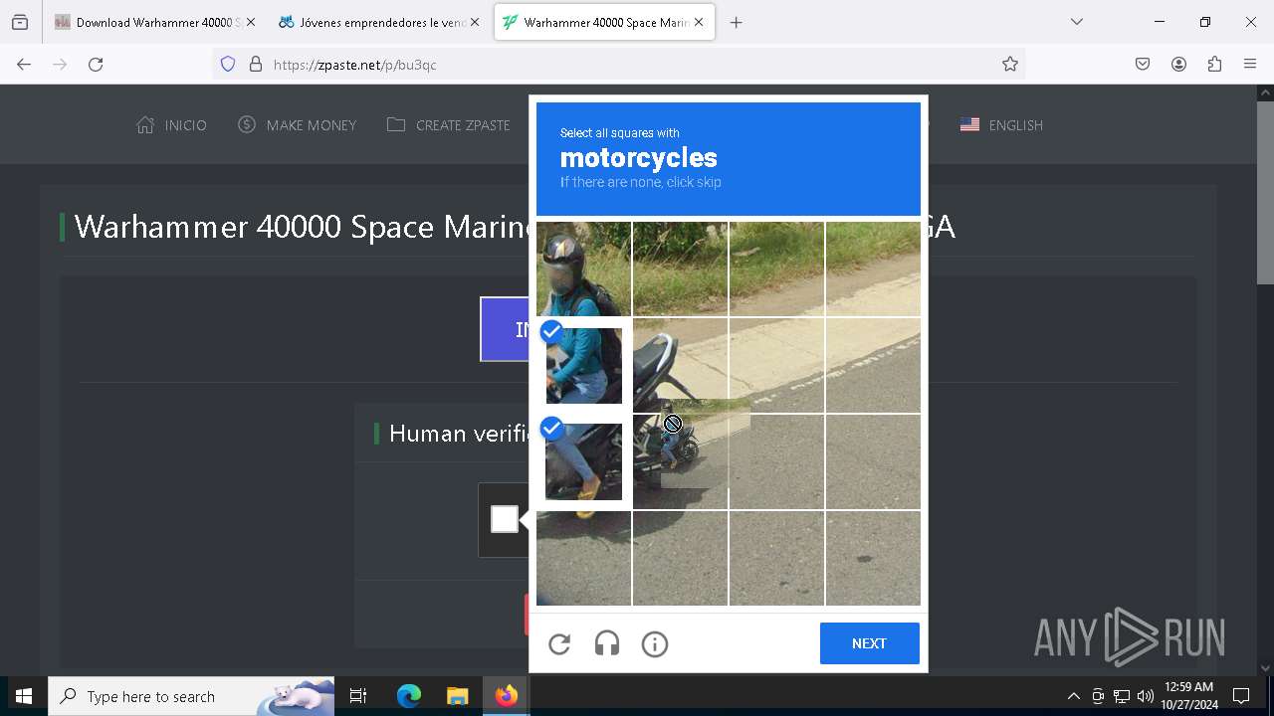Close the Warhammer 40000 Space Marine tab
1274x716 pixels.
[699, 22]
